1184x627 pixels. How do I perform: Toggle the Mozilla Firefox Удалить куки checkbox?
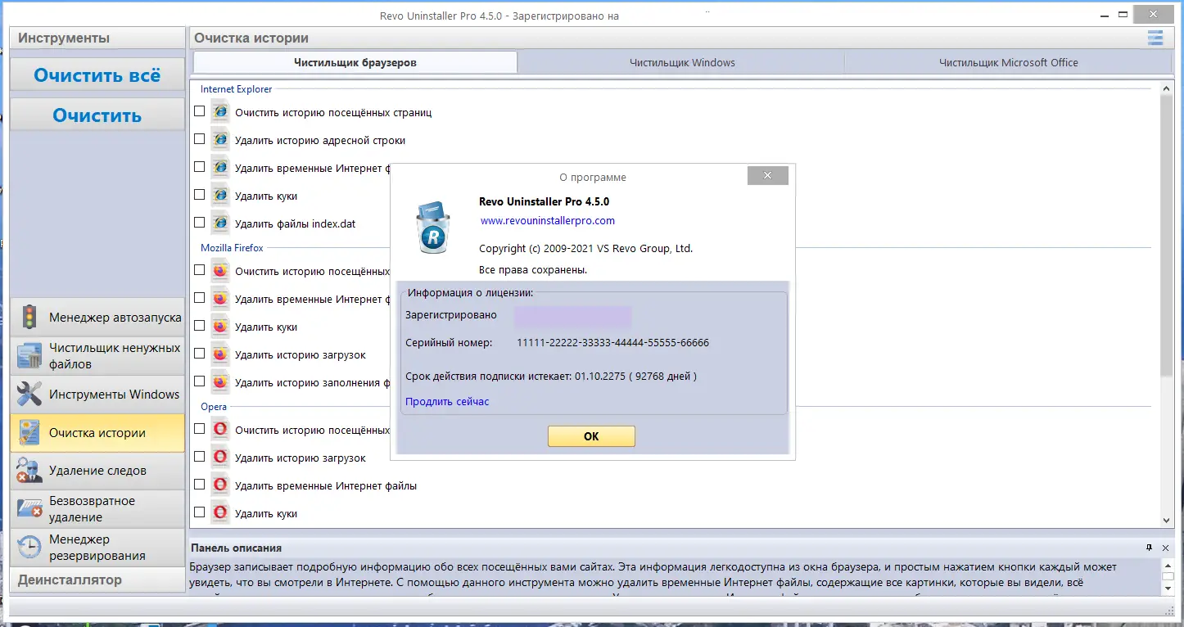point(200,326)
